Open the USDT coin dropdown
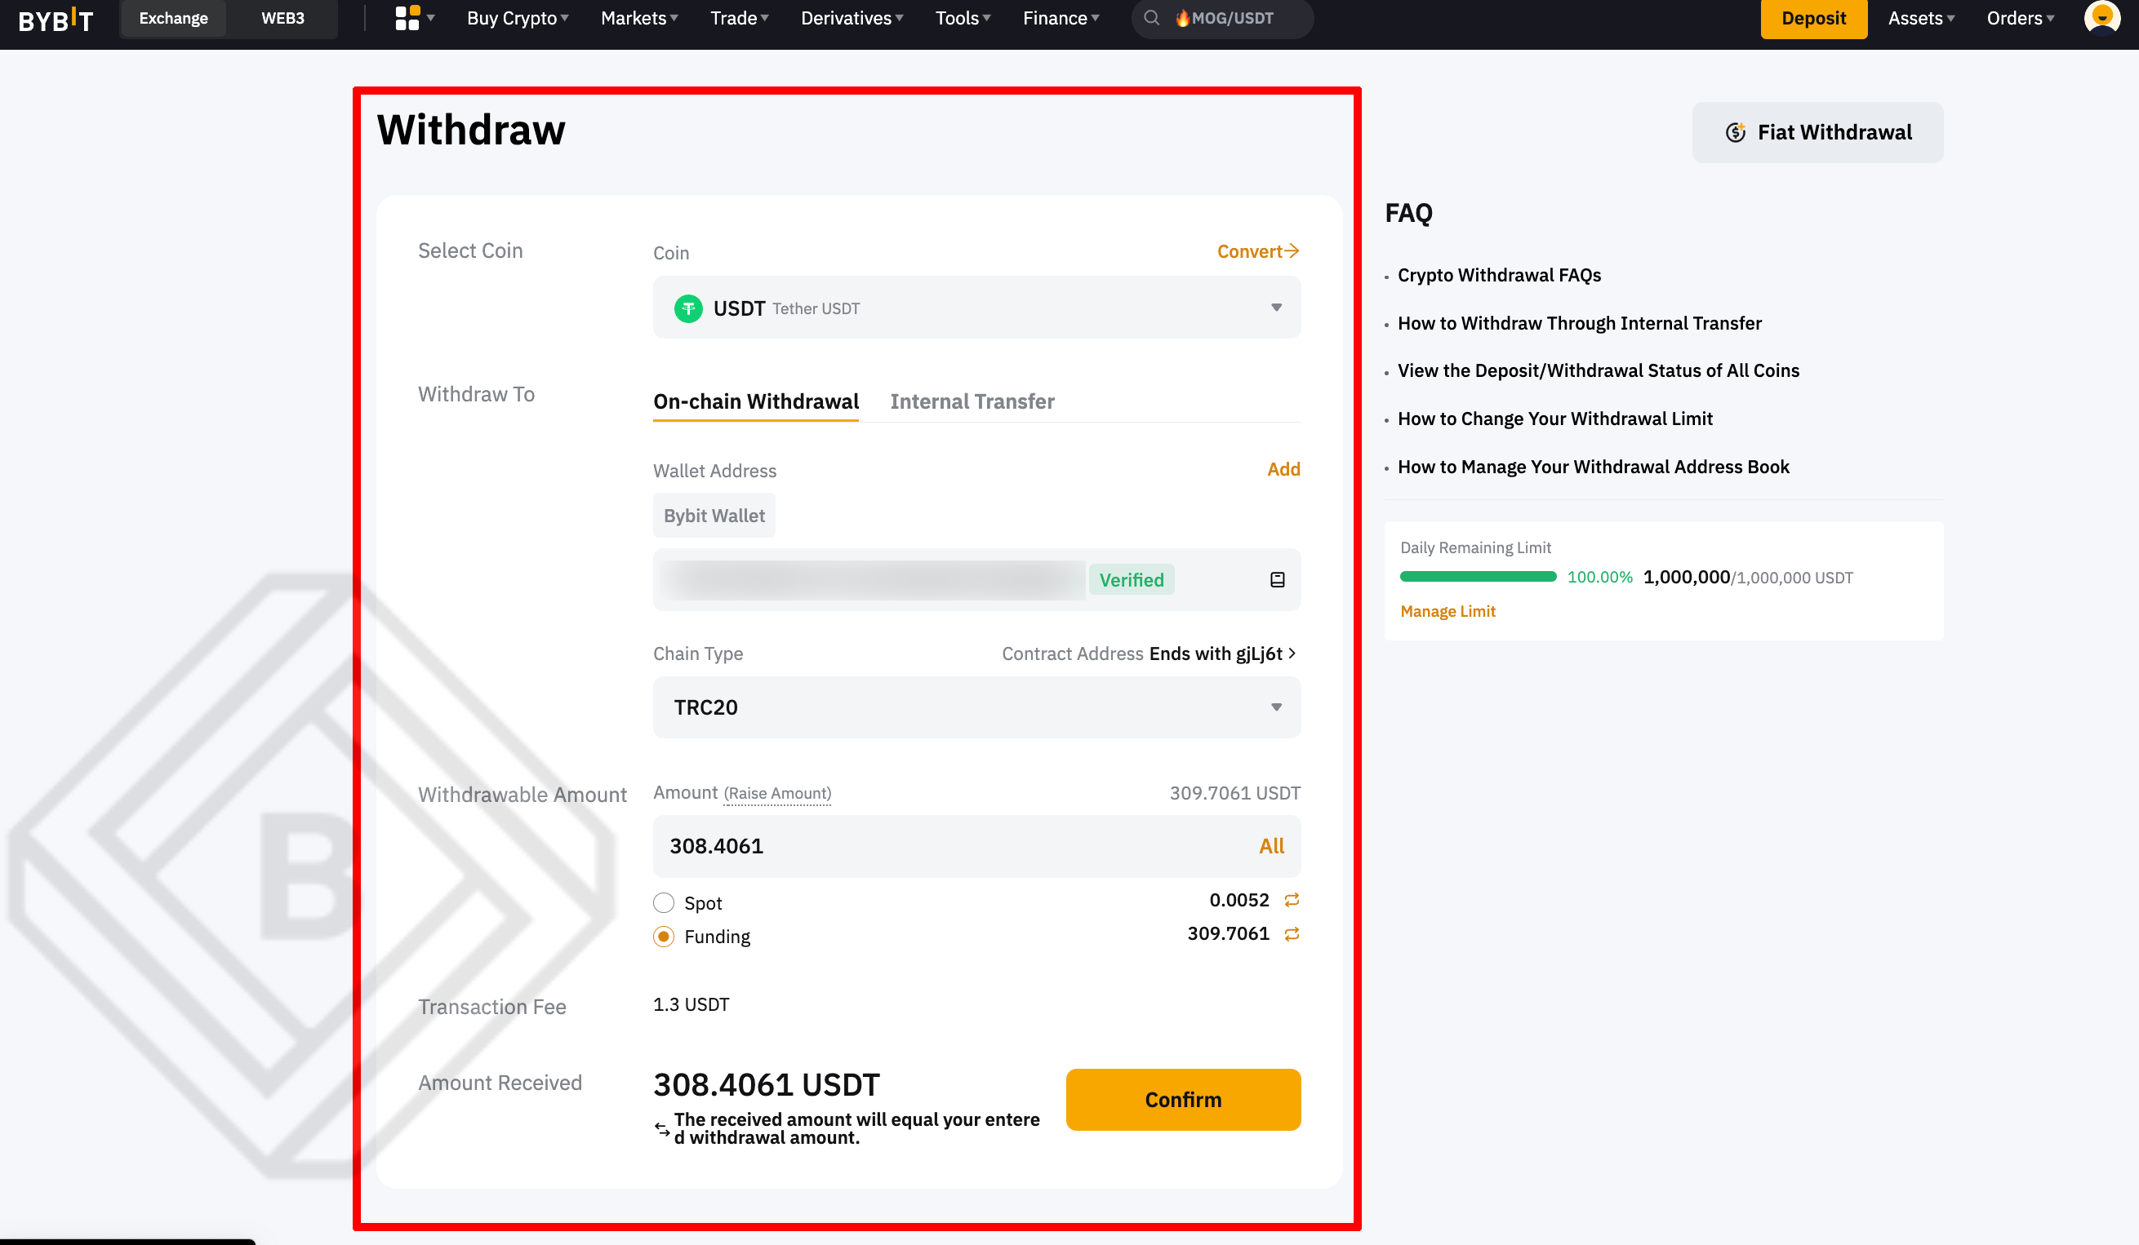The height and width of the screenshot is (1245, 2139). coord(976,307)
